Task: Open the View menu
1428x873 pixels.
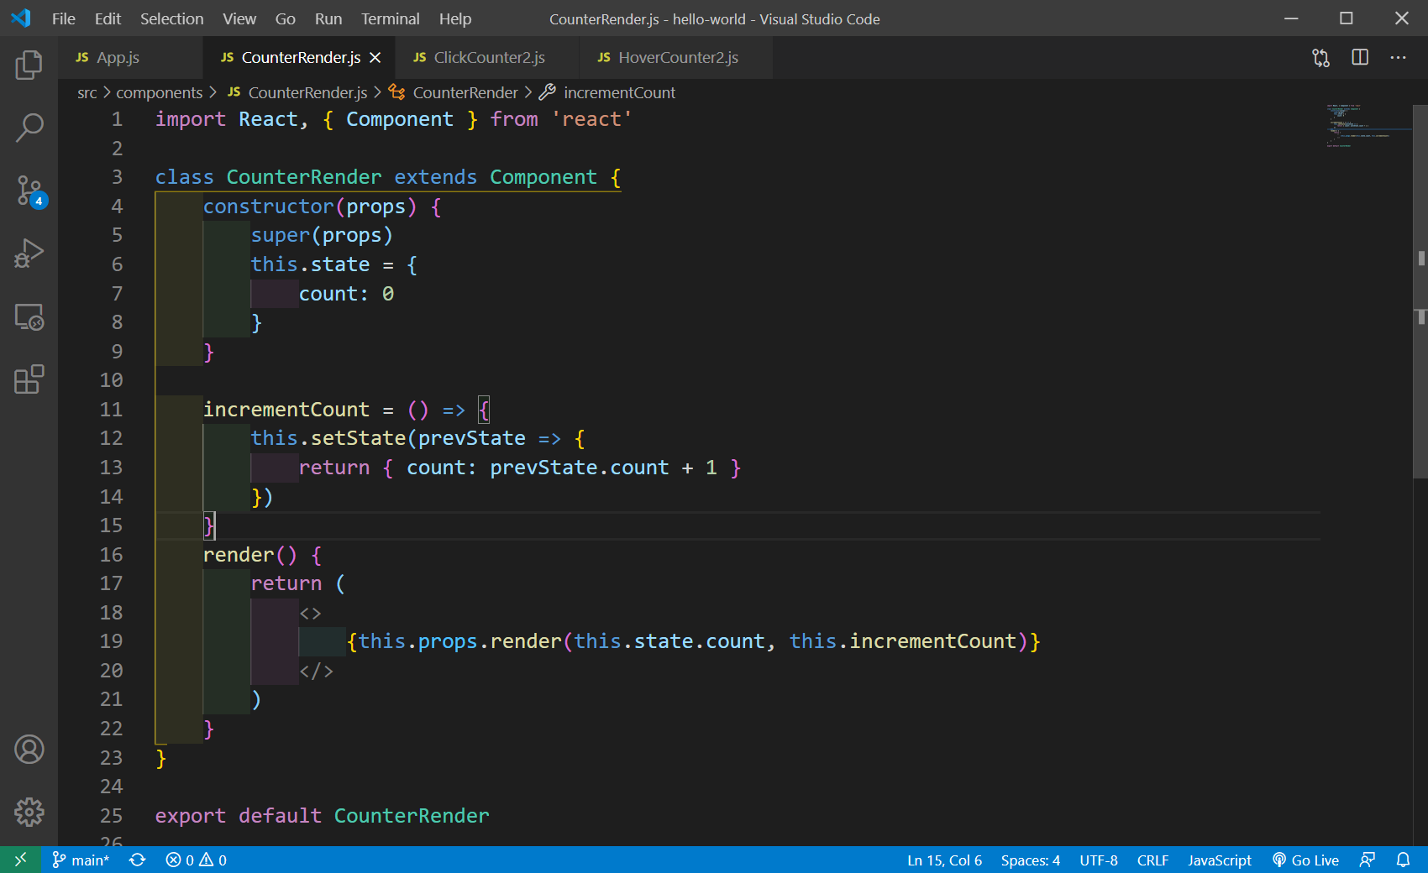Action: tap(239, 18)
